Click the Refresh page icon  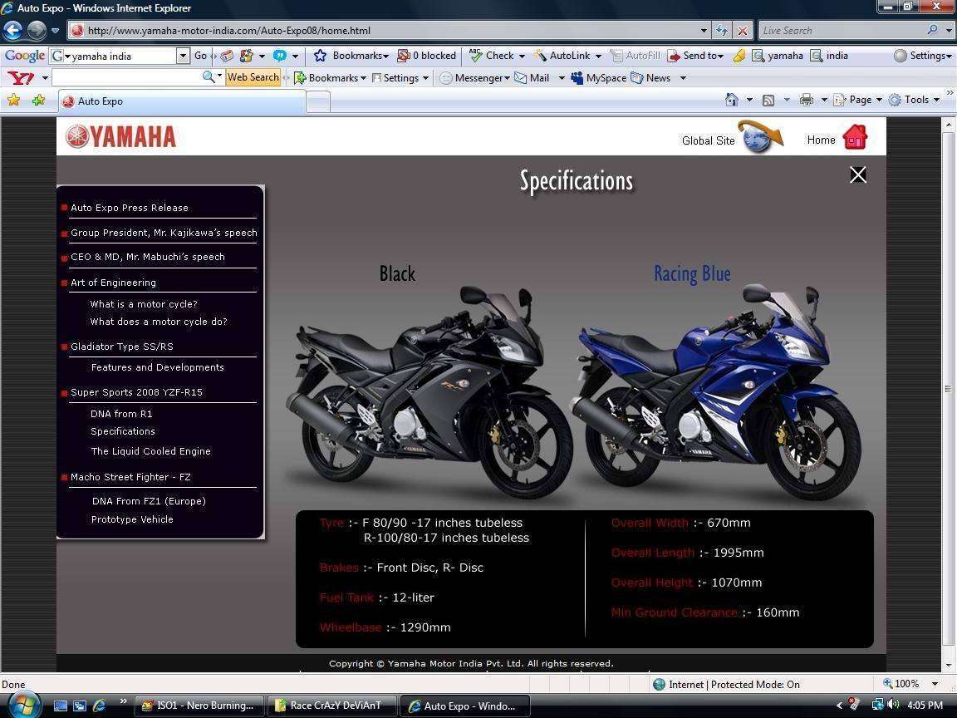[722, 30]
